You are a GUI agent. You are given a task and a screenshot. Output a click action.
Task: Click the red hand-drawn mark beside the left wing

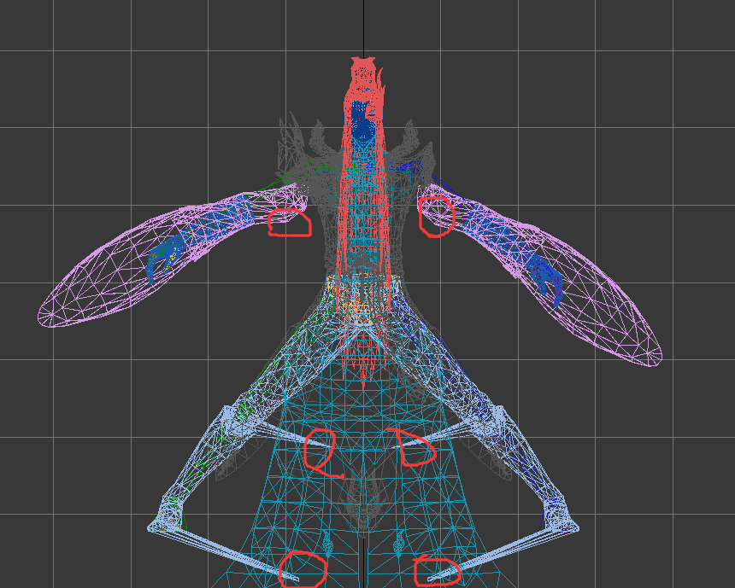288,223
